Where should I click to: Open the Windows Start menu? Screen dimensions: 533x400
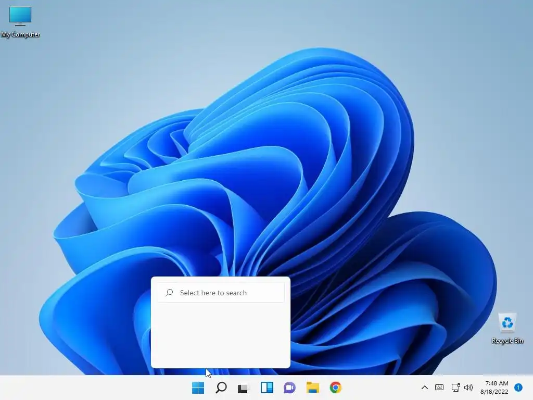(x=198, y=387)
